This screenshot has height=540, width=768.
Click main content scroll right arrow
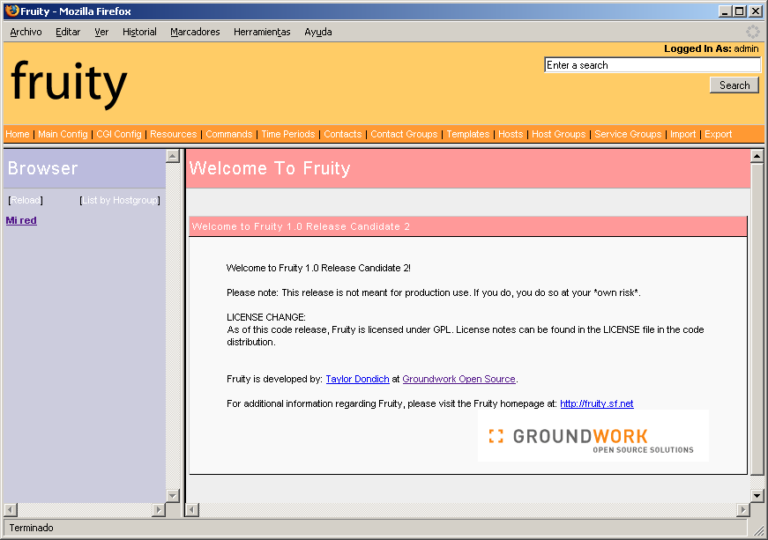click(x=743, y=510)
